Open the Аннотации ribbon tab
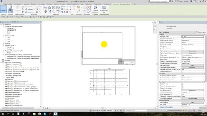This screenshot has width=207, height=116. [42, 4]
